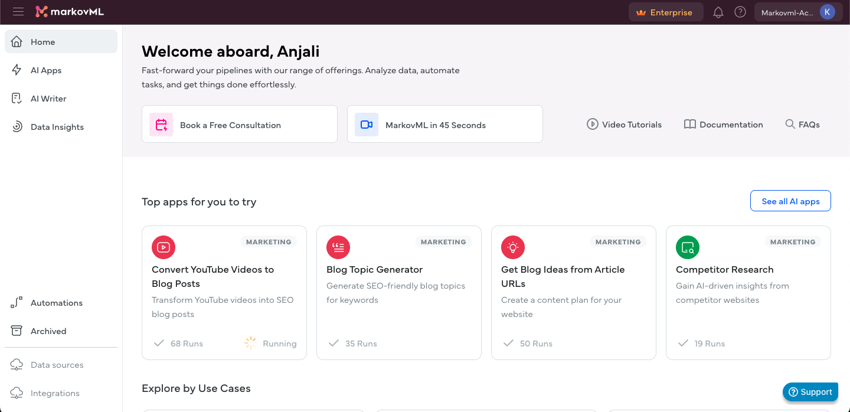Image resolution: width=850 pixels, height=412 pixels.
Task: Click the AI Writer document icon
Action: pos(17,99)
